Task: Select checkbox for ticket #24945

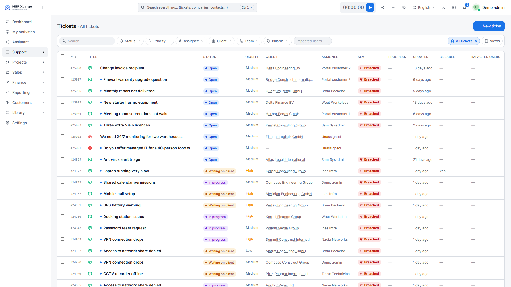Action: (x=63, y=239)
